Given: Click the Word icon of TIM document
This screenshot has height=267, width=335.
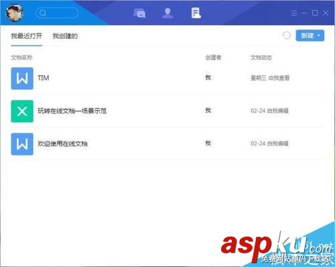Looking at the screenshot, I should pyautogui.click(x=22, y=78).
